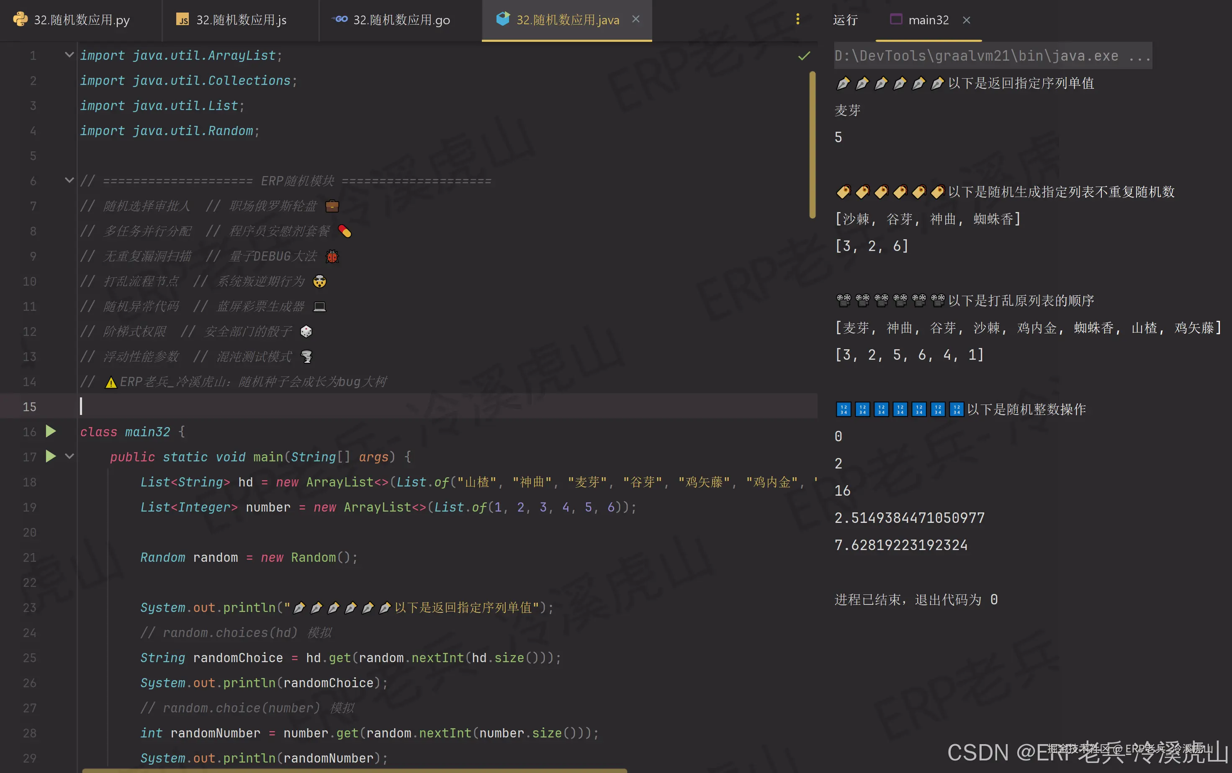Click the warning sign emoji on line 14

pos(111,382)
